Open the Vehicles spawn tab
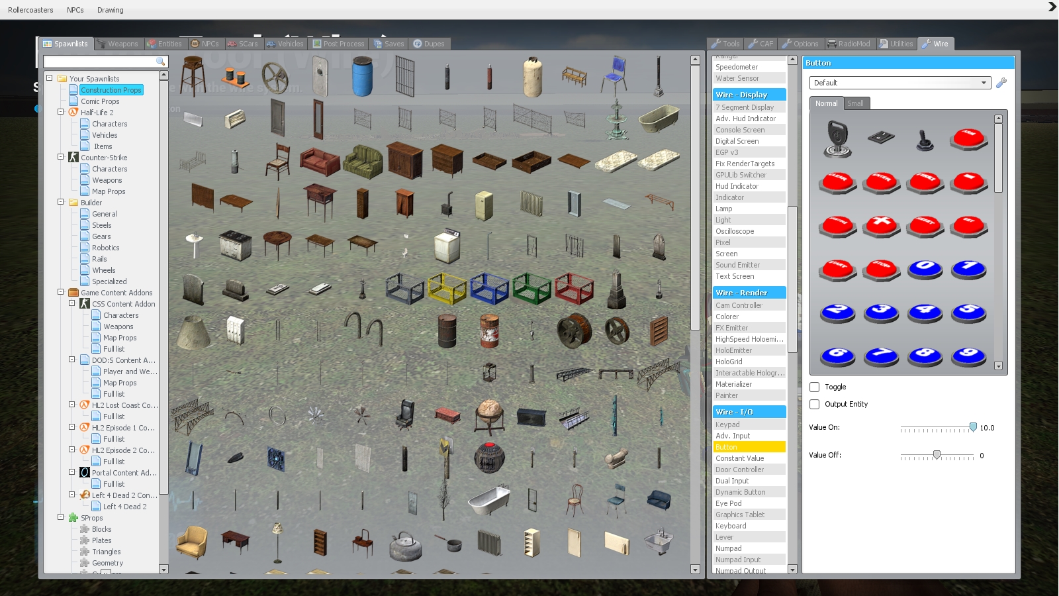This screenshot has height=596, width=1059. (285, 44)
